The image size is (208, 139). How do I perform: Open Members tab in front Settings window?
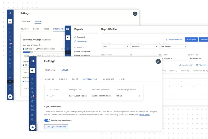(x=49, y=79)
